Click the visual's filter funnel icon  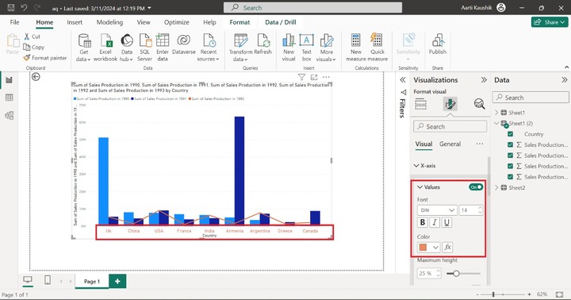coord(301,77)
